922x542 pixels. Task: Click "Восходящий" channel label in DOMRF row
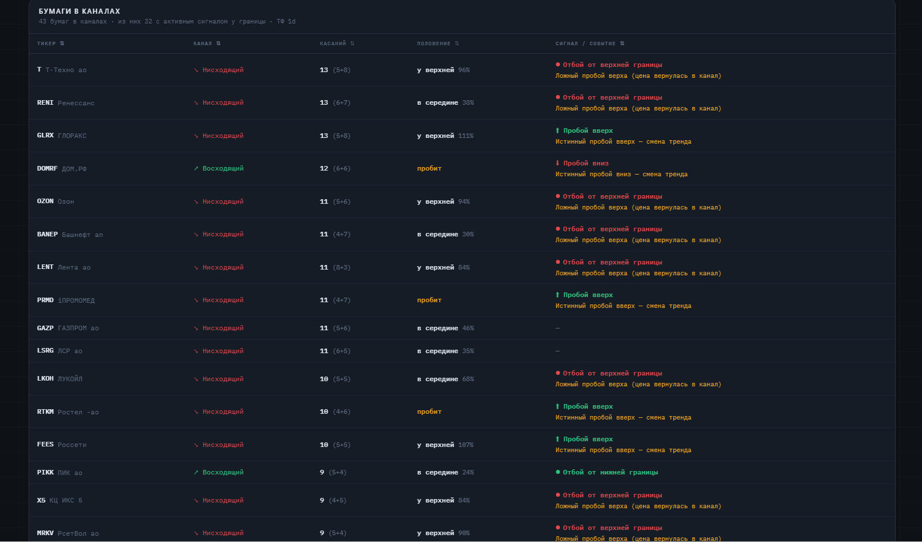point(223,168)
